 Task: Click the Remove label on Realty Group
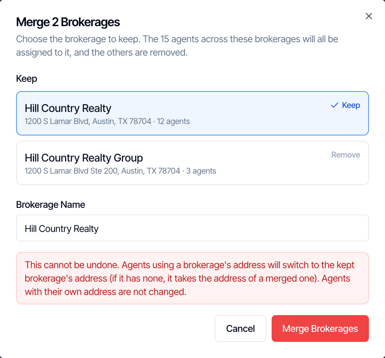tap(345, 155)
